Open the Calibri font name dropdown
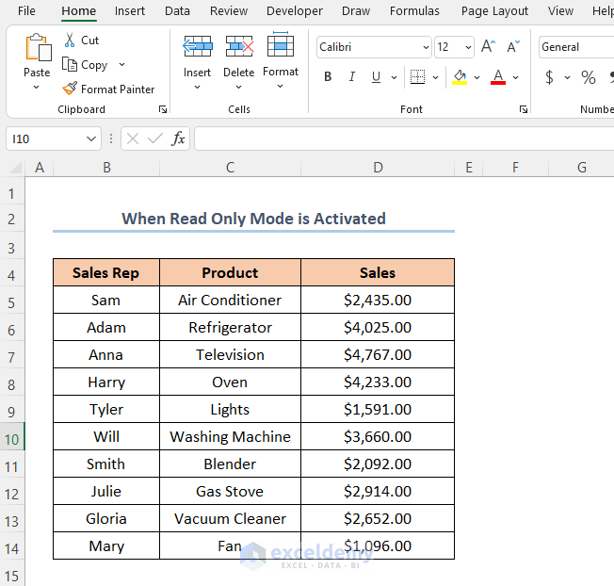 [x=425, y=47]
